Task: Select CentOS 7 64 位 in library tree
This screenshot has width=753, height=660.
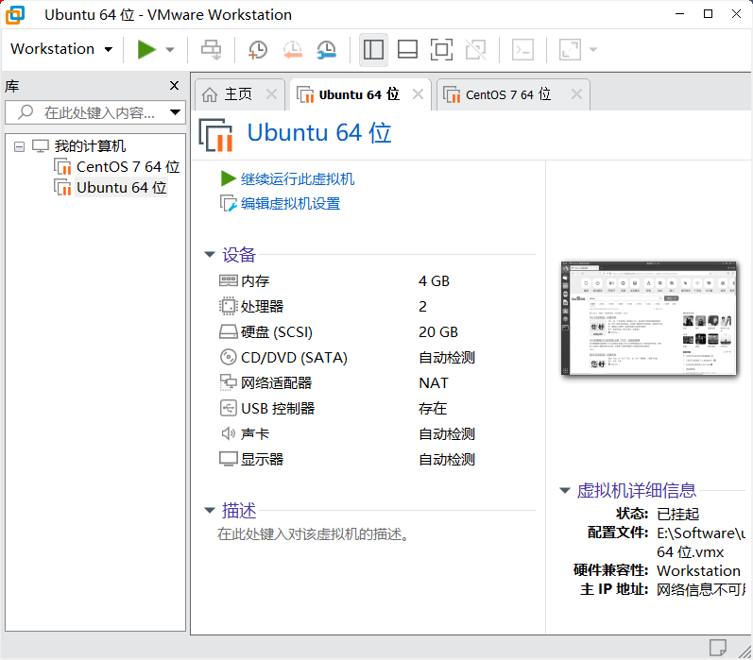Action: (128, 166)
